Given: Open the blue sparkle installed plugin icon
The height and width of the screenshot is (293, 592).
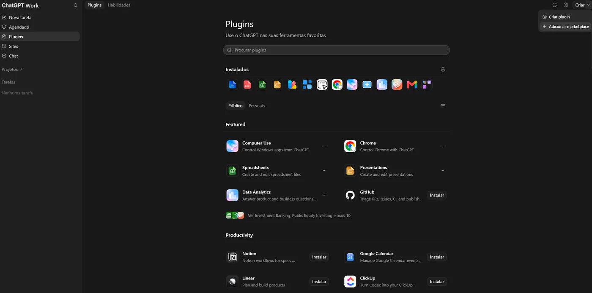Looking at the screenshot, I should (367, 85).
